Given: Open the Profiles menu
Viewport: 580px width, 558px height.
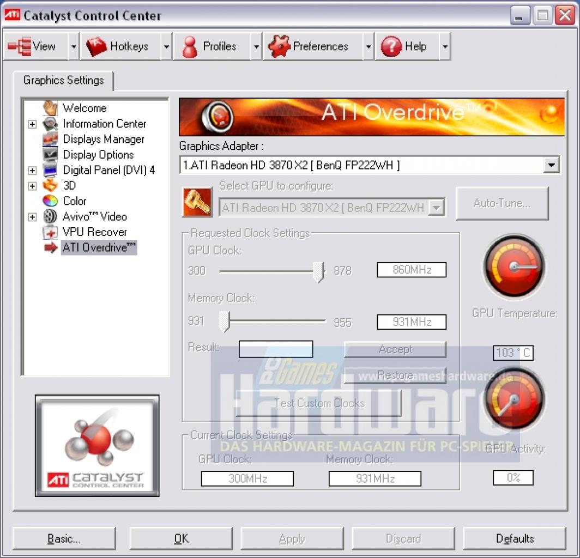Looking at the screenshot, I should (213, 46).
